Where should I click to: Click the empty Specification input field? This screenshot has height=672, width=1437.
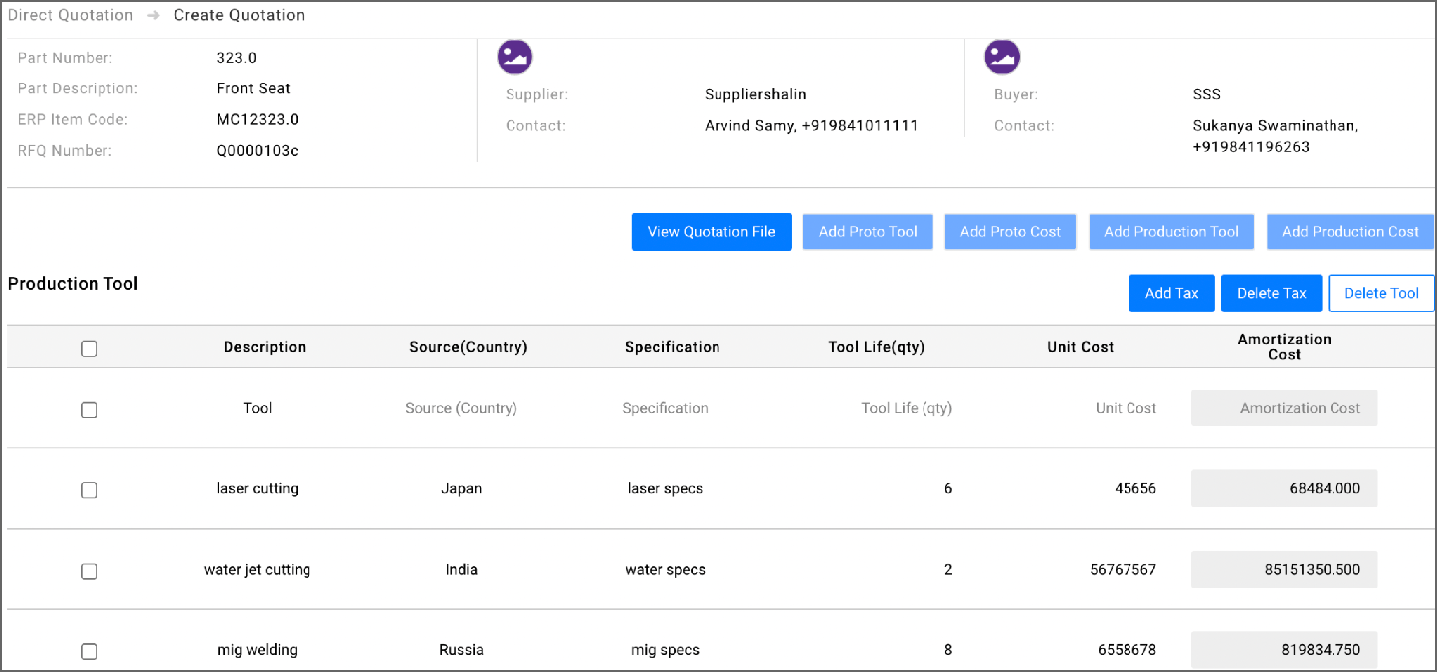[665, 408]
